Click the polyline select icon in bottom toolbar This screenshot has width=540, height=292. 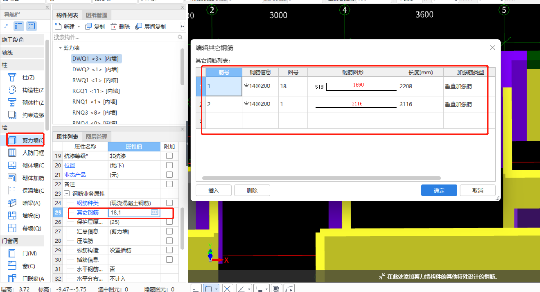(289, 288)
